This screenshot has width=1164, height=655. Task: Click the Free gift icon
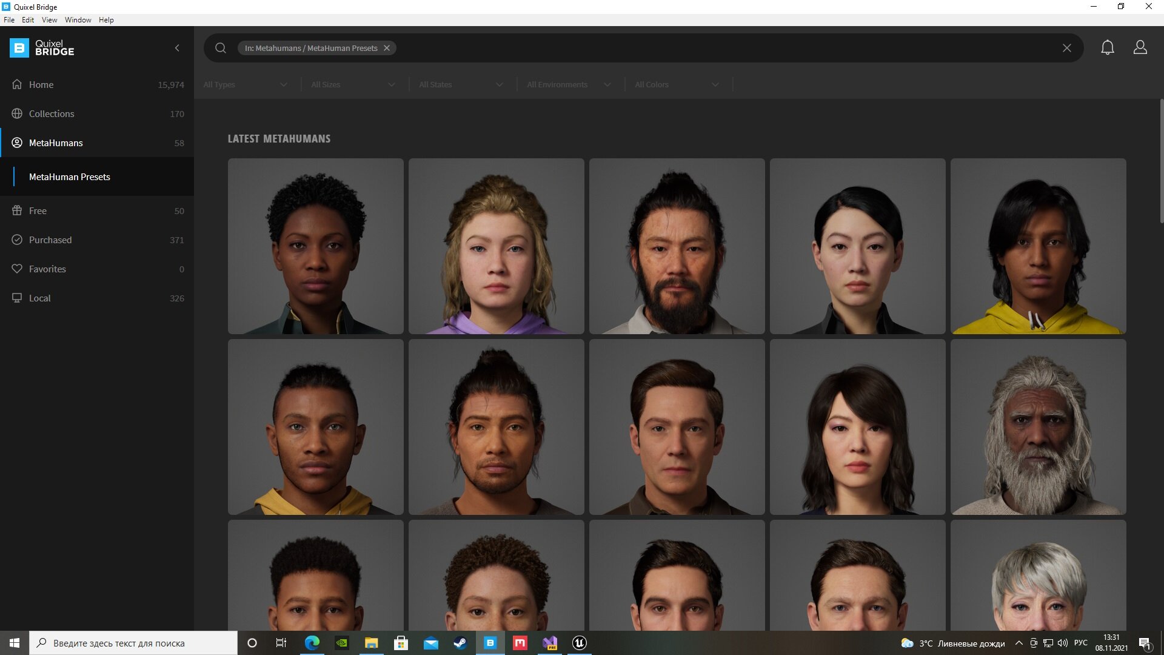coord(17,210)
